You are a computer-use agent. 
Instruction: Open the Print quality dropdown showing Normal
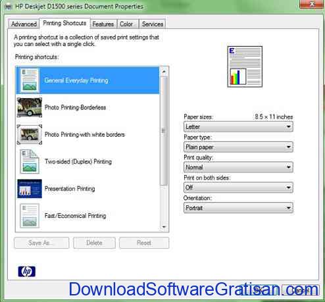click(238, 167)
